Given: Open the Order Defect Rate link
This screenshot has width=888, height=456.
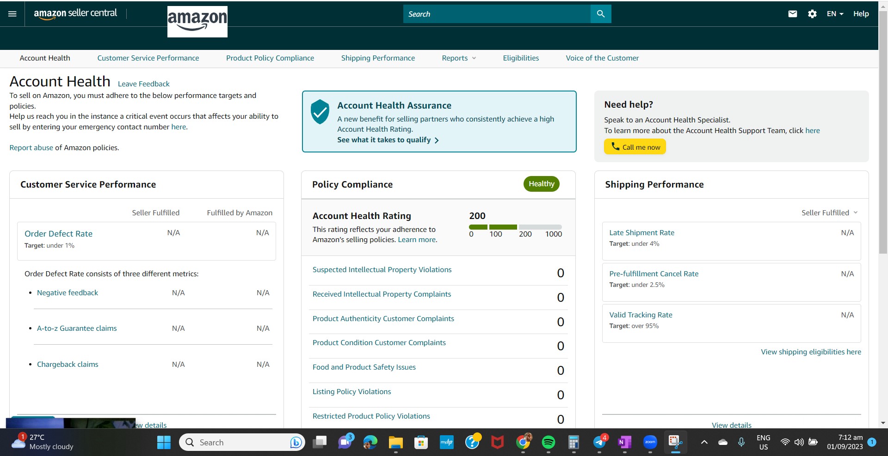Looking at the screenshot, I should coord(58,234).
